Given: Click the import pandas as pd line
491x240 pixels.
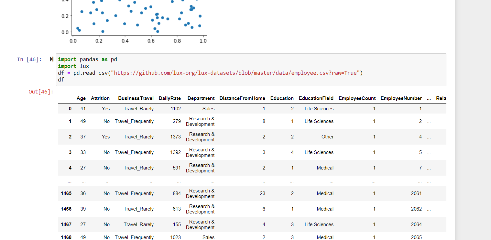Looking at the screenshot, I should [87, 59].
